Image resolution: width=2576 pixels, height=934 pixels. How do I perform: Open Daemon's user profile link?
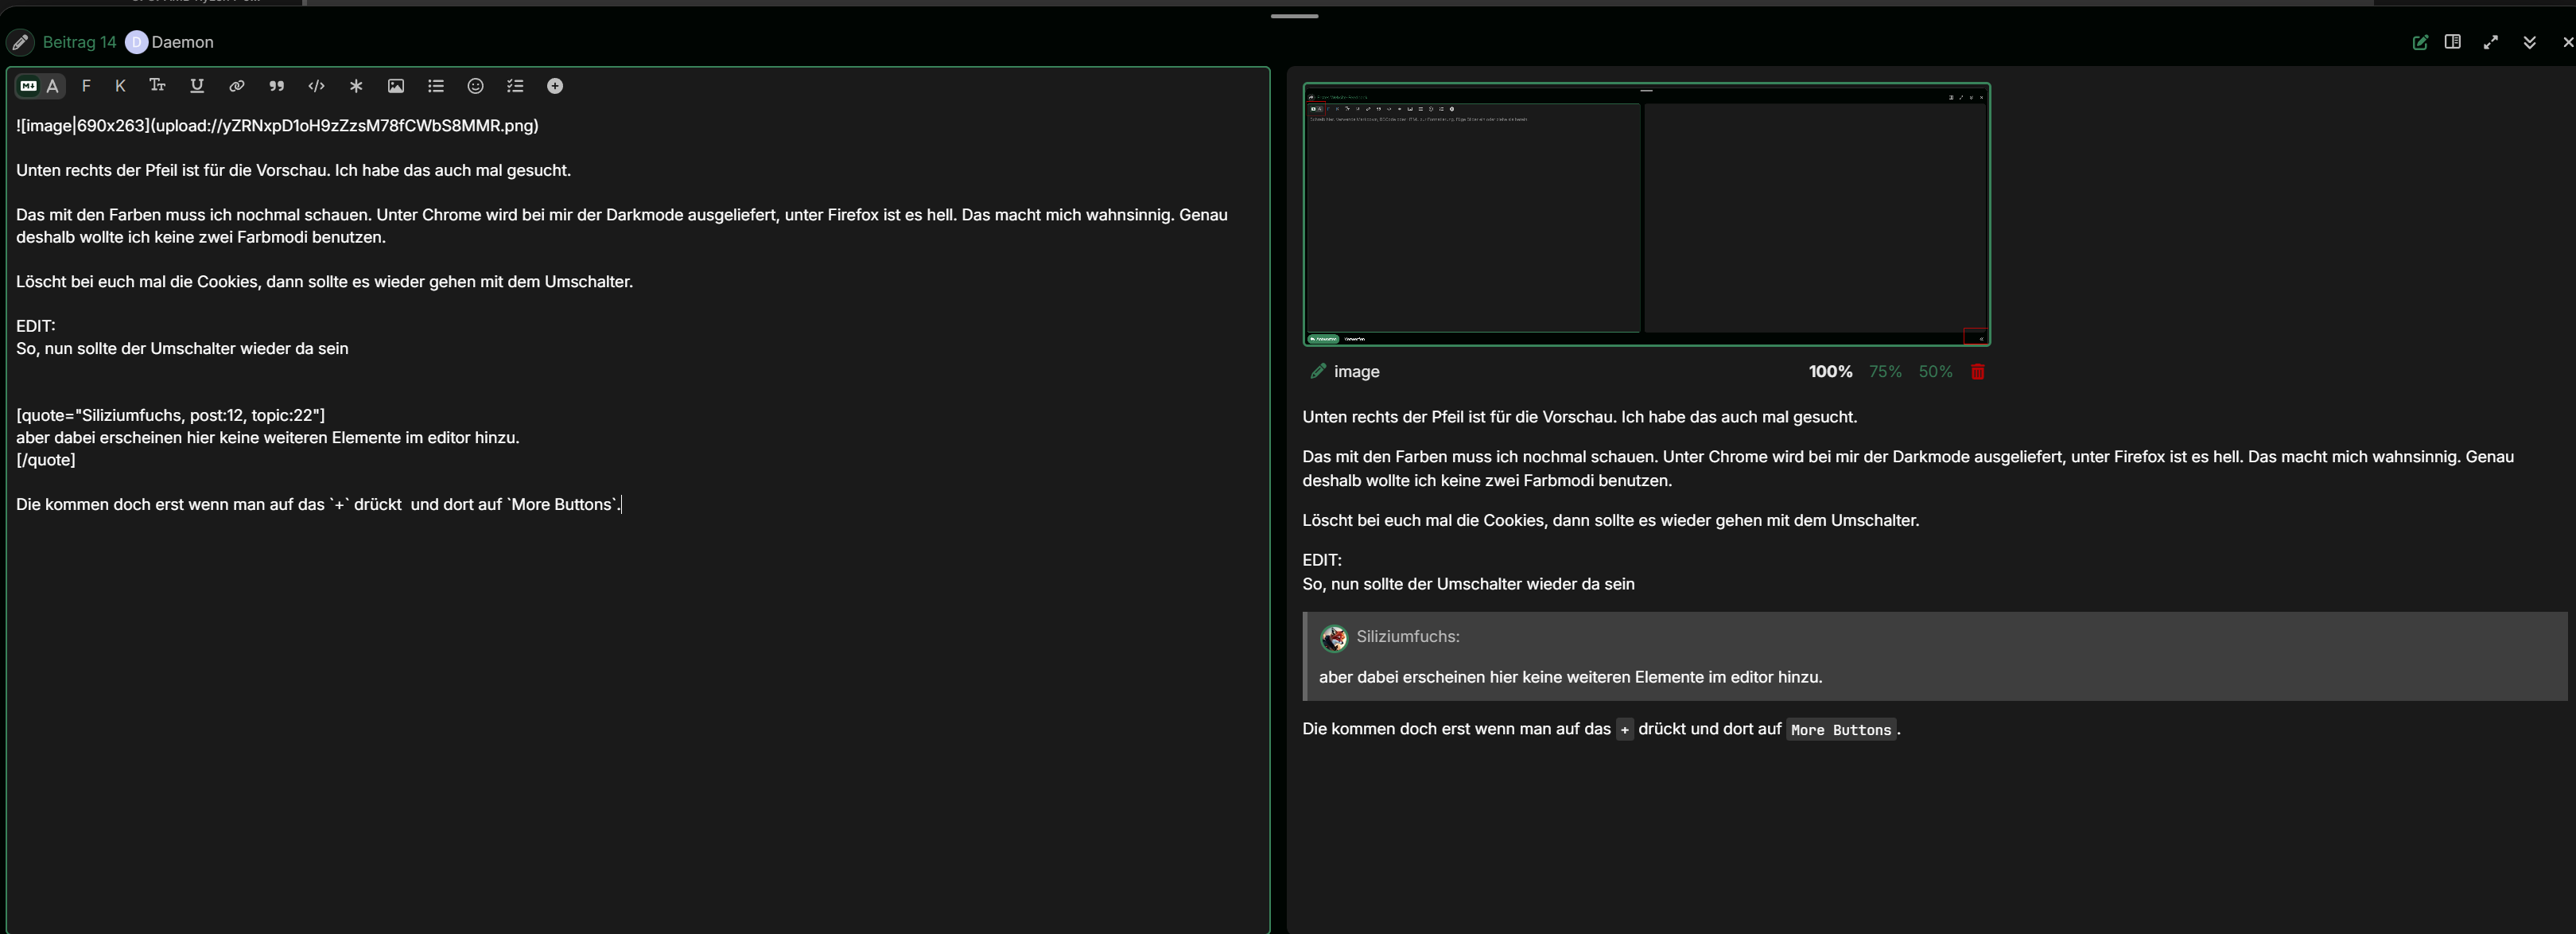(x=182, y=42)
